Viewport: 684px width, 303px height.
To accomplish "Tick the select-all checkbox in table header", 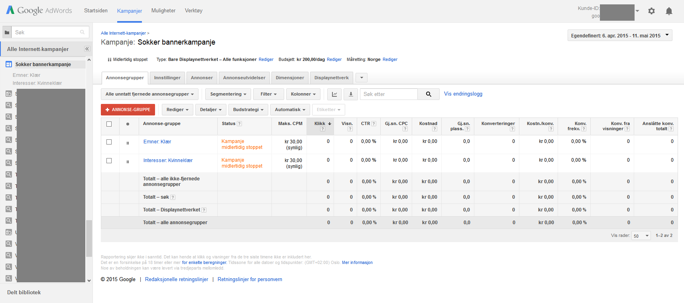I will coord(109,124).
